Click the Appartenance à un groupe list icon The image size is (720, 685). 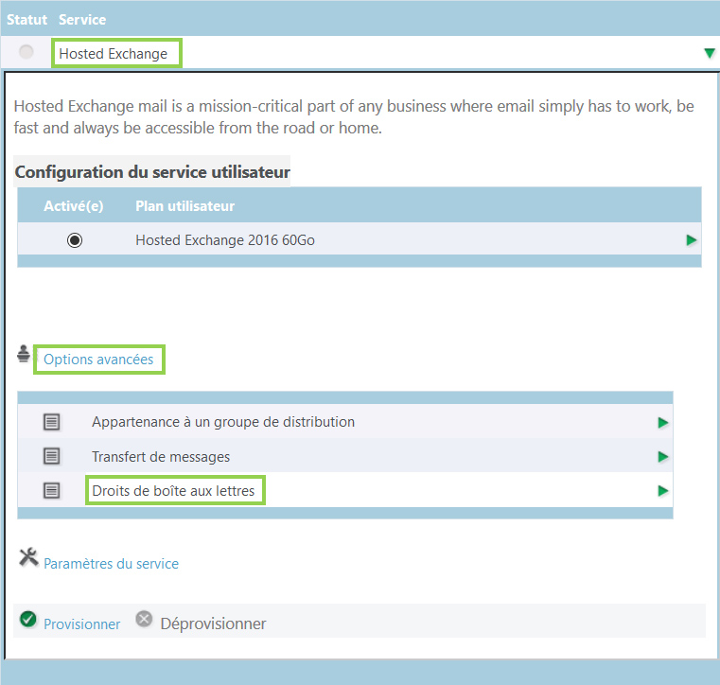(51, 422)
